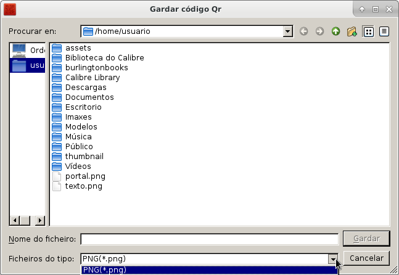399x275 pixels.
Task: Open the /home/usuario path dropdown
Action: (287, 31)
